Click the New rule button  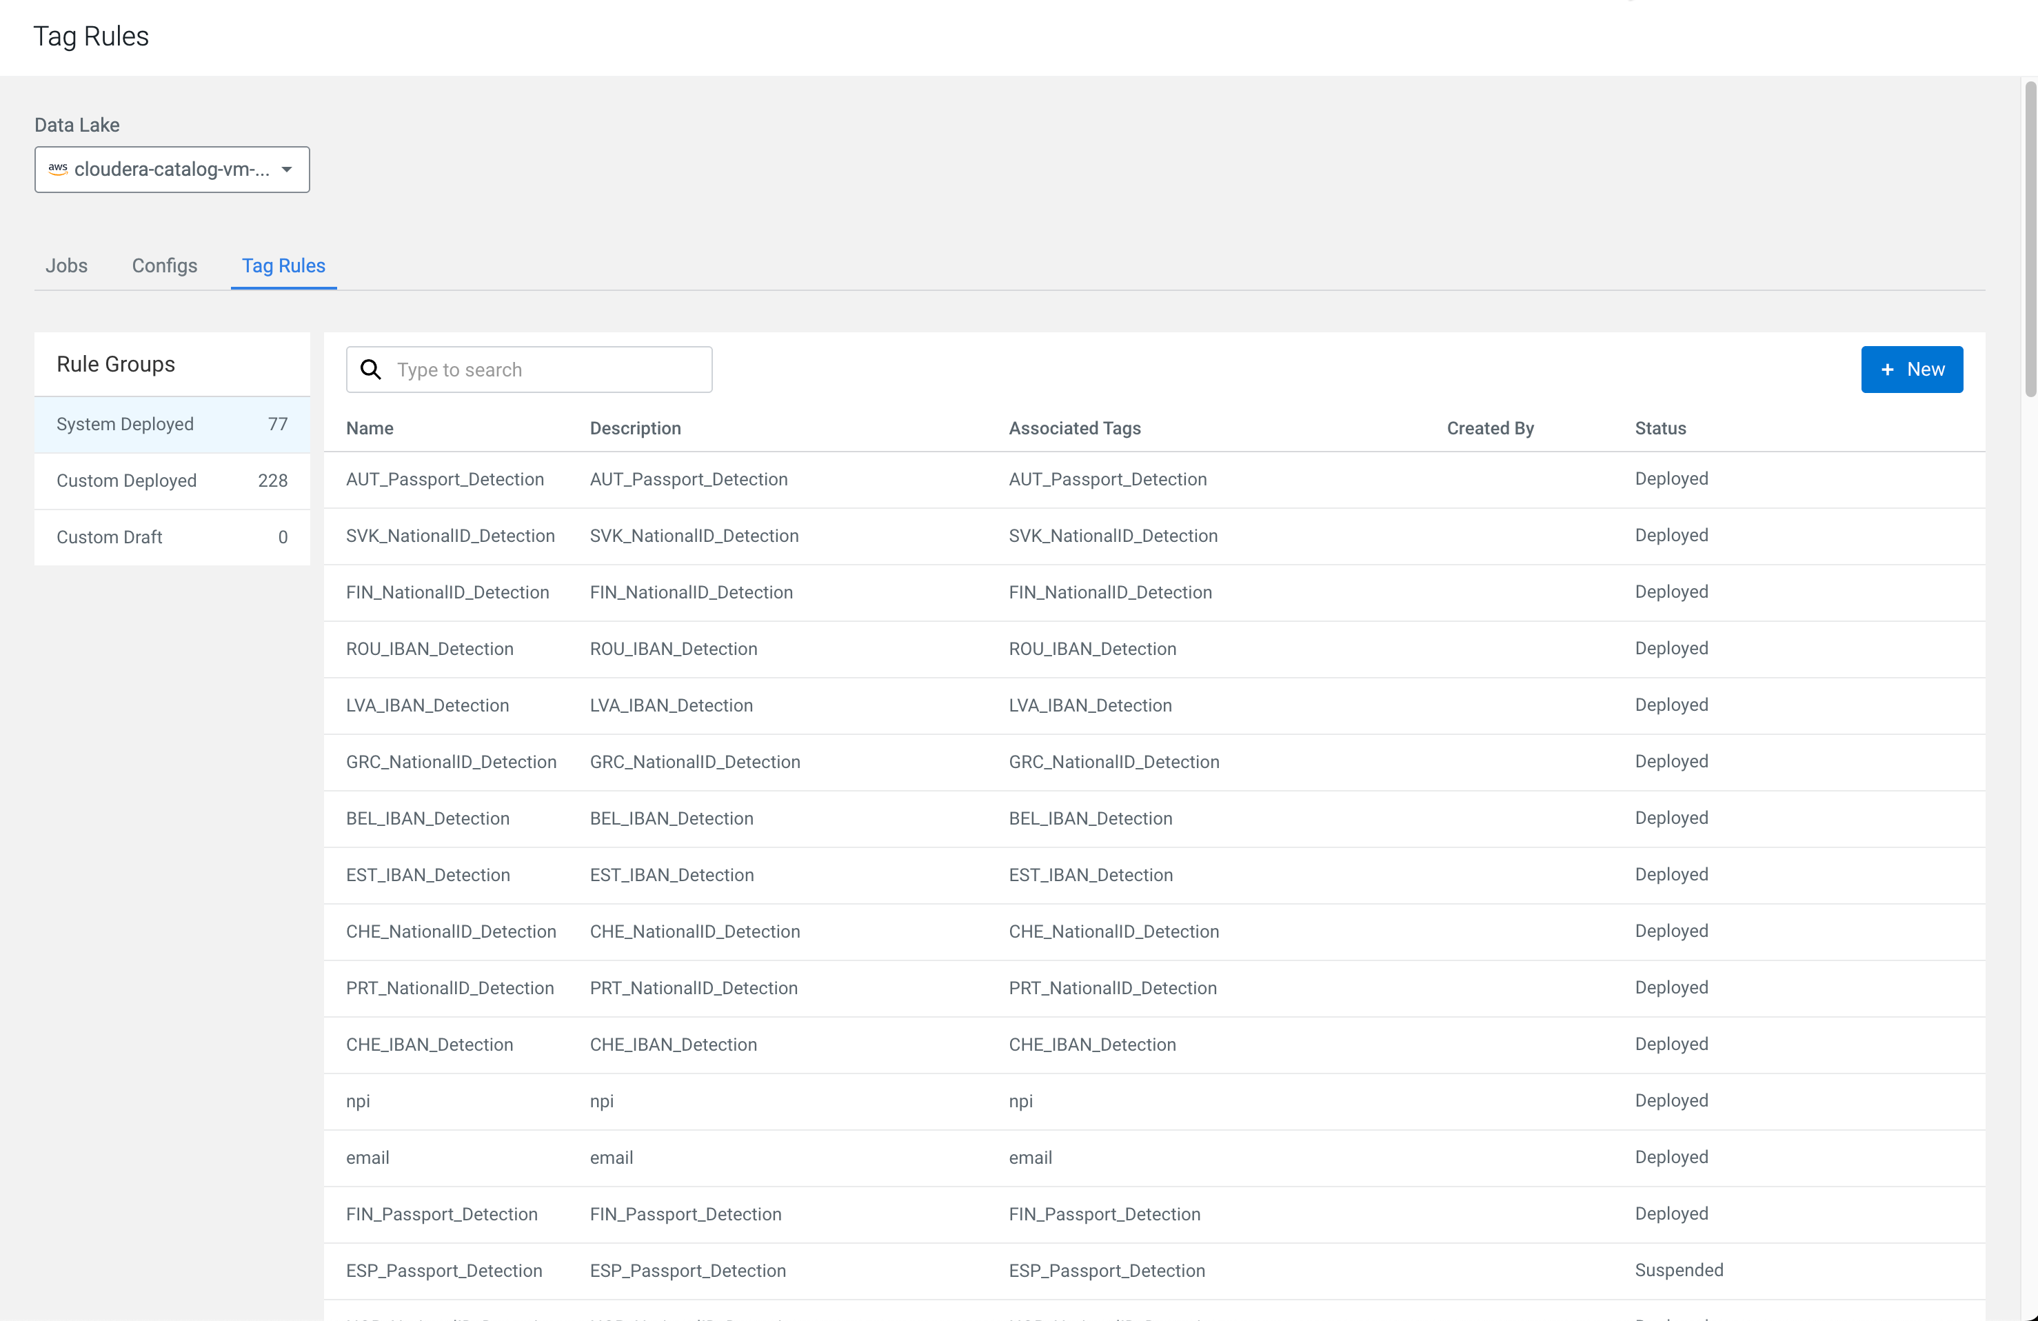[x=1911, y=369]
